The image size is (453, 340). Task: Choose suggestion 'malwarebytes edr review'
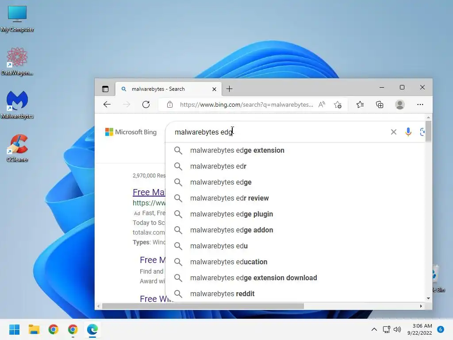pyautogui.click(x=295, y=198)
